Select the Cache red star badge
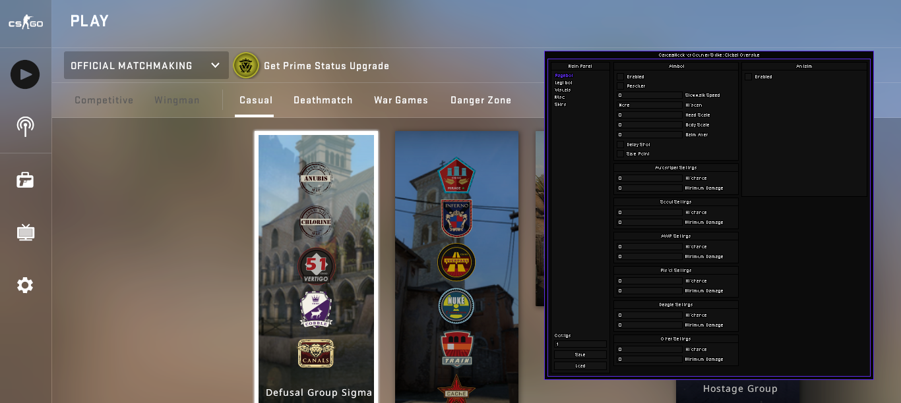This screenshot has height=403, width=901. [456, 389]
